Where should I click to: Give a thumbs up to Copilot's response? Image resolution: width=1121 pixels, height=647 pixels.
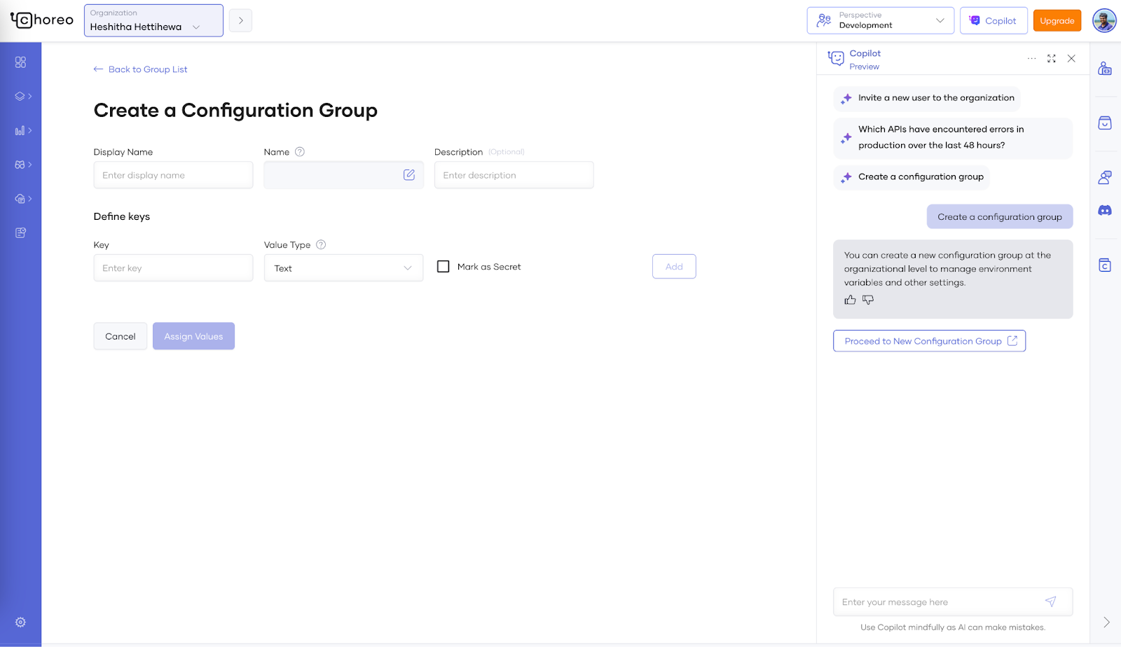[850, 300]
